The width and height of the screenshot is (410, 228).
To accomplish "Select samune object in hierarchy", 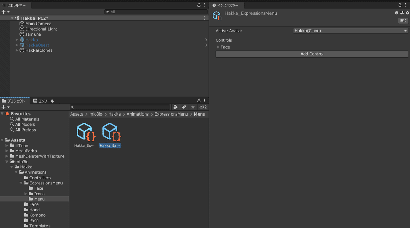I will click(x=33, y=34).
